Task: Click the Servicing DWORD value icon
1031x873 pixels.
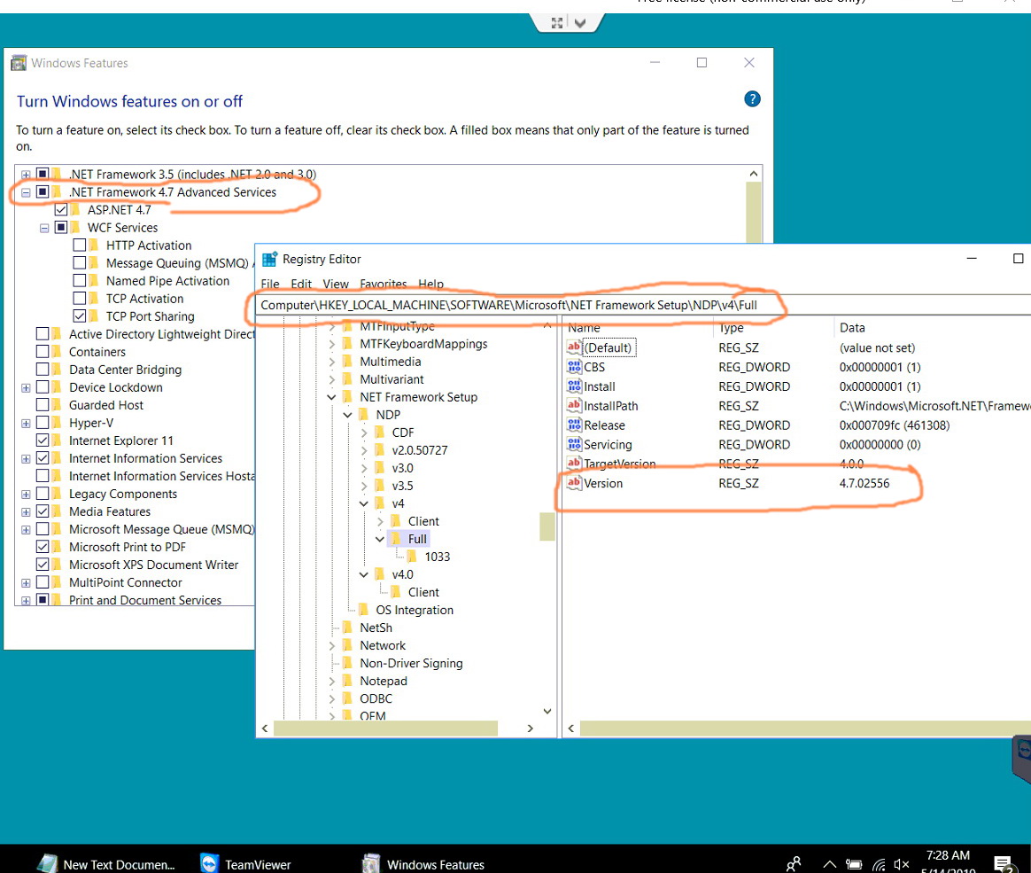Action: pos(574,444)
